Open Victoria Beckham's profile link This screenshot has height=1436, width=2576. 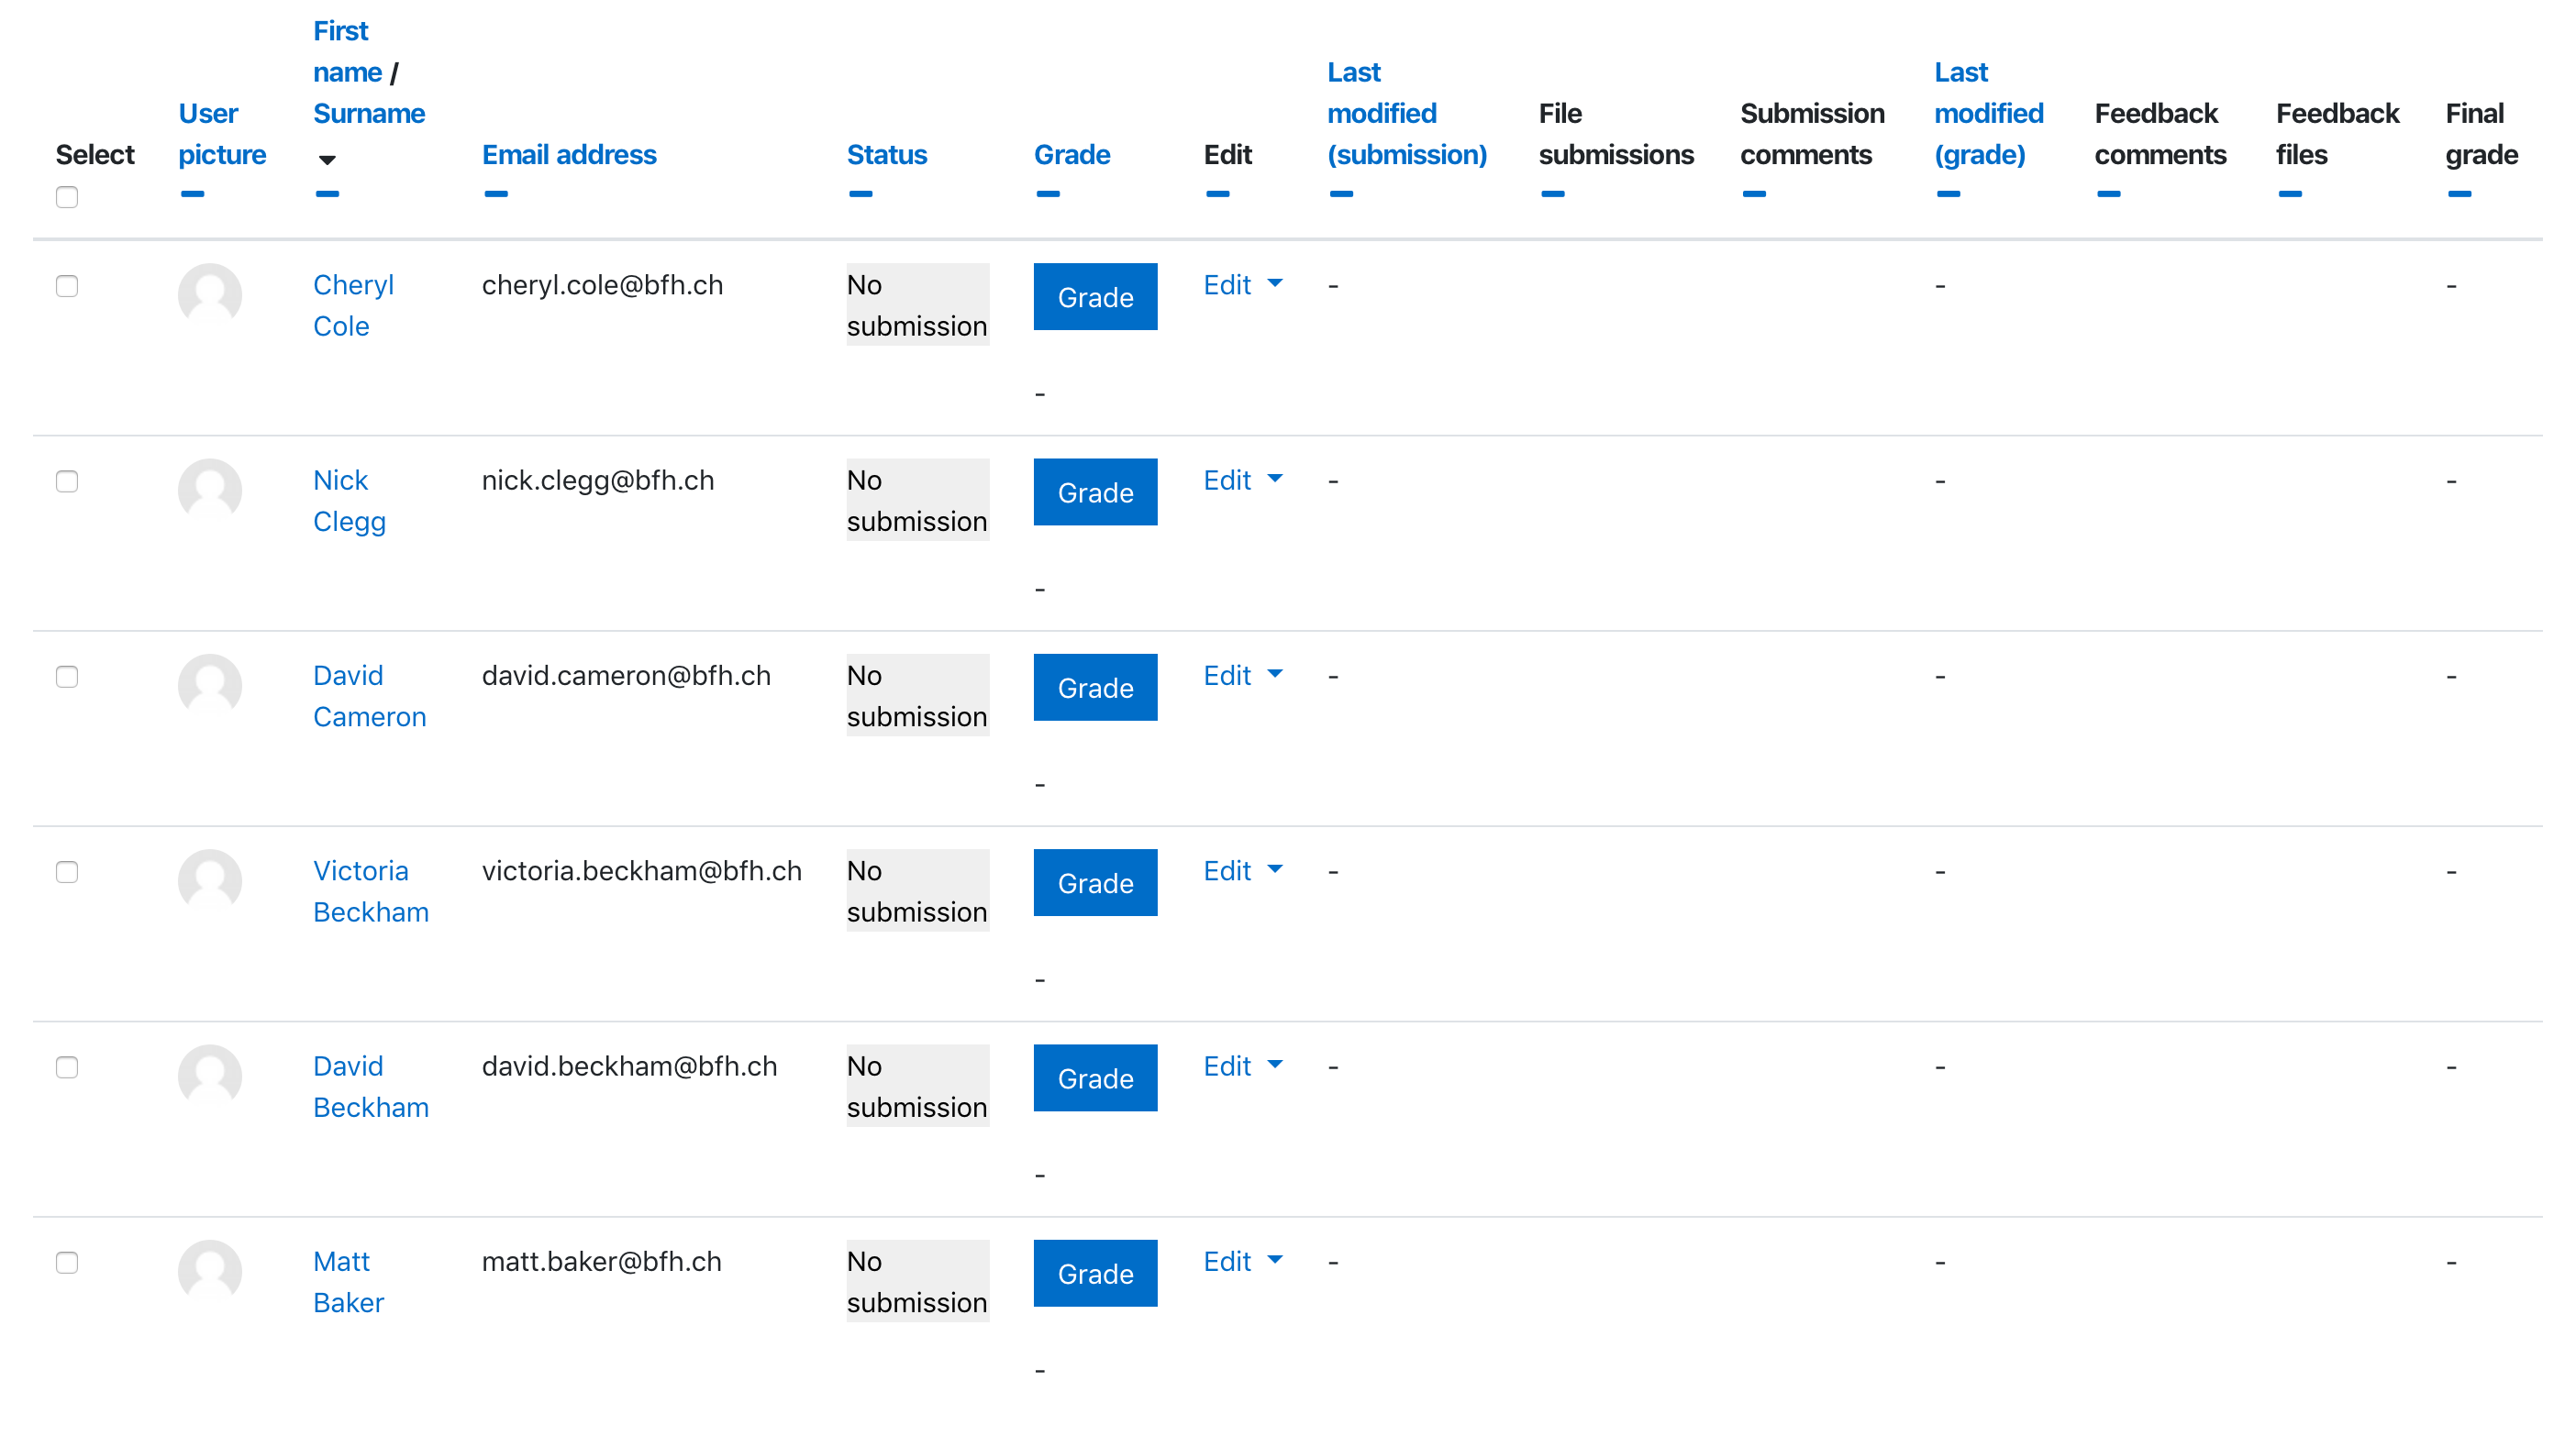[371, 891]
